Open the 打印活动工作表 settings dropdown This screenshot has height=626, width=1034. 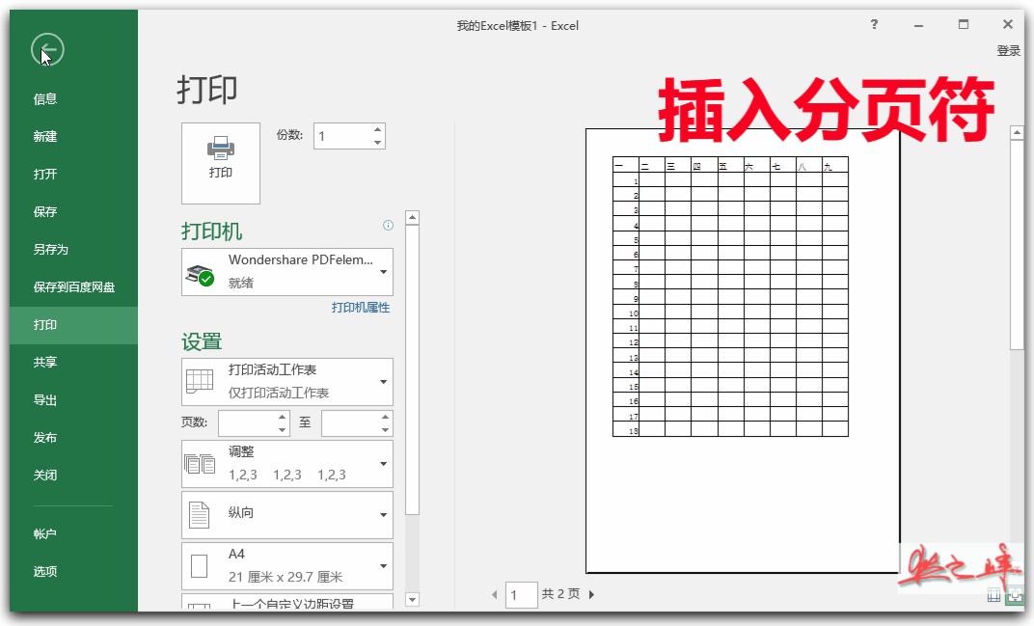coord(382,381)
